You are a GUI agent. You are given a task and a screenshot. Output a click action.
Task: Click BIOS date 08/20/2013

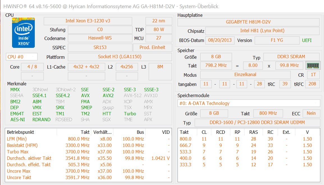click(220, 40)
